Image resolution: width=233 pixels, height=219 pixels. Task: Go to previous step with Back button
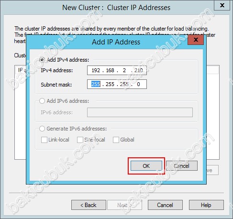pos(89,205)
